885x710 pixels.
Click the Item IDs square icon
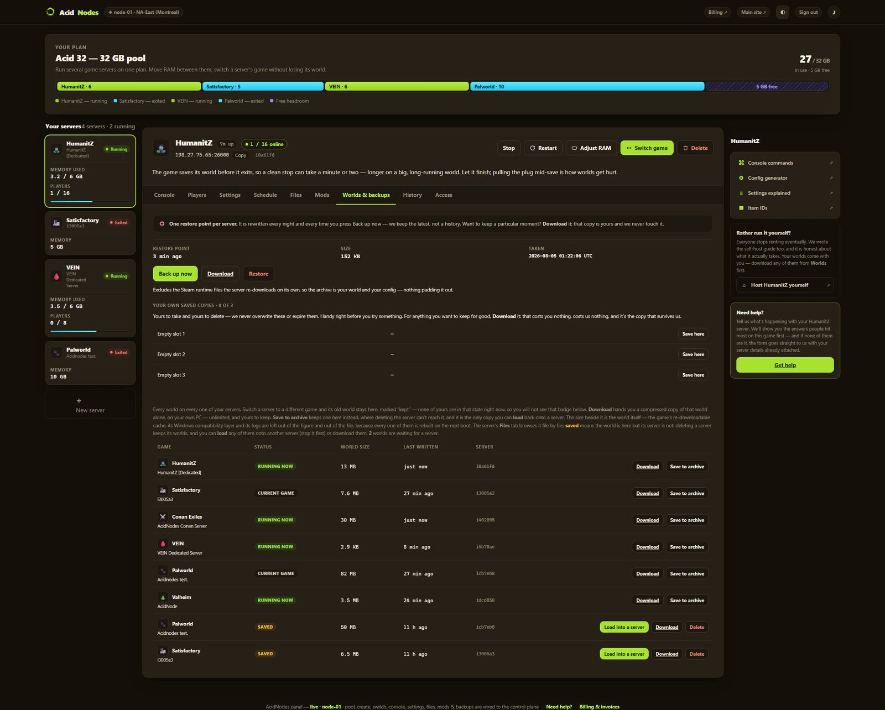point(741,208)
